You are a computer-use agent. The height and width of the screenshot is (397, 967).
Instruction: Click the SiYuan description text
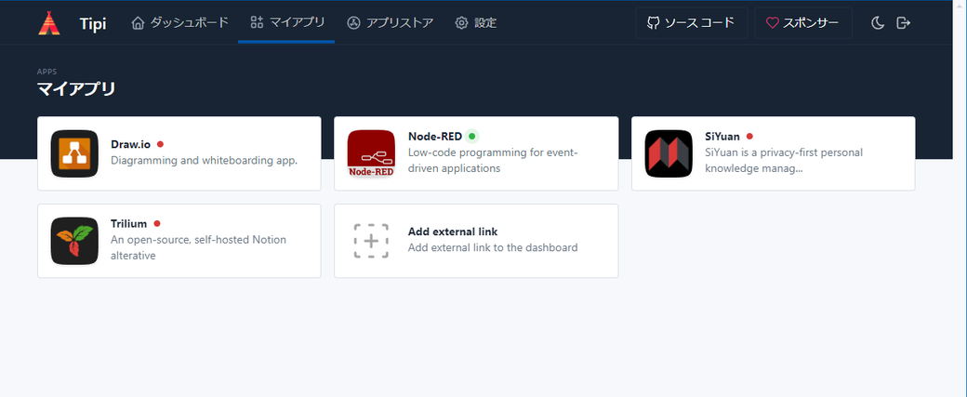pos(784,161)
